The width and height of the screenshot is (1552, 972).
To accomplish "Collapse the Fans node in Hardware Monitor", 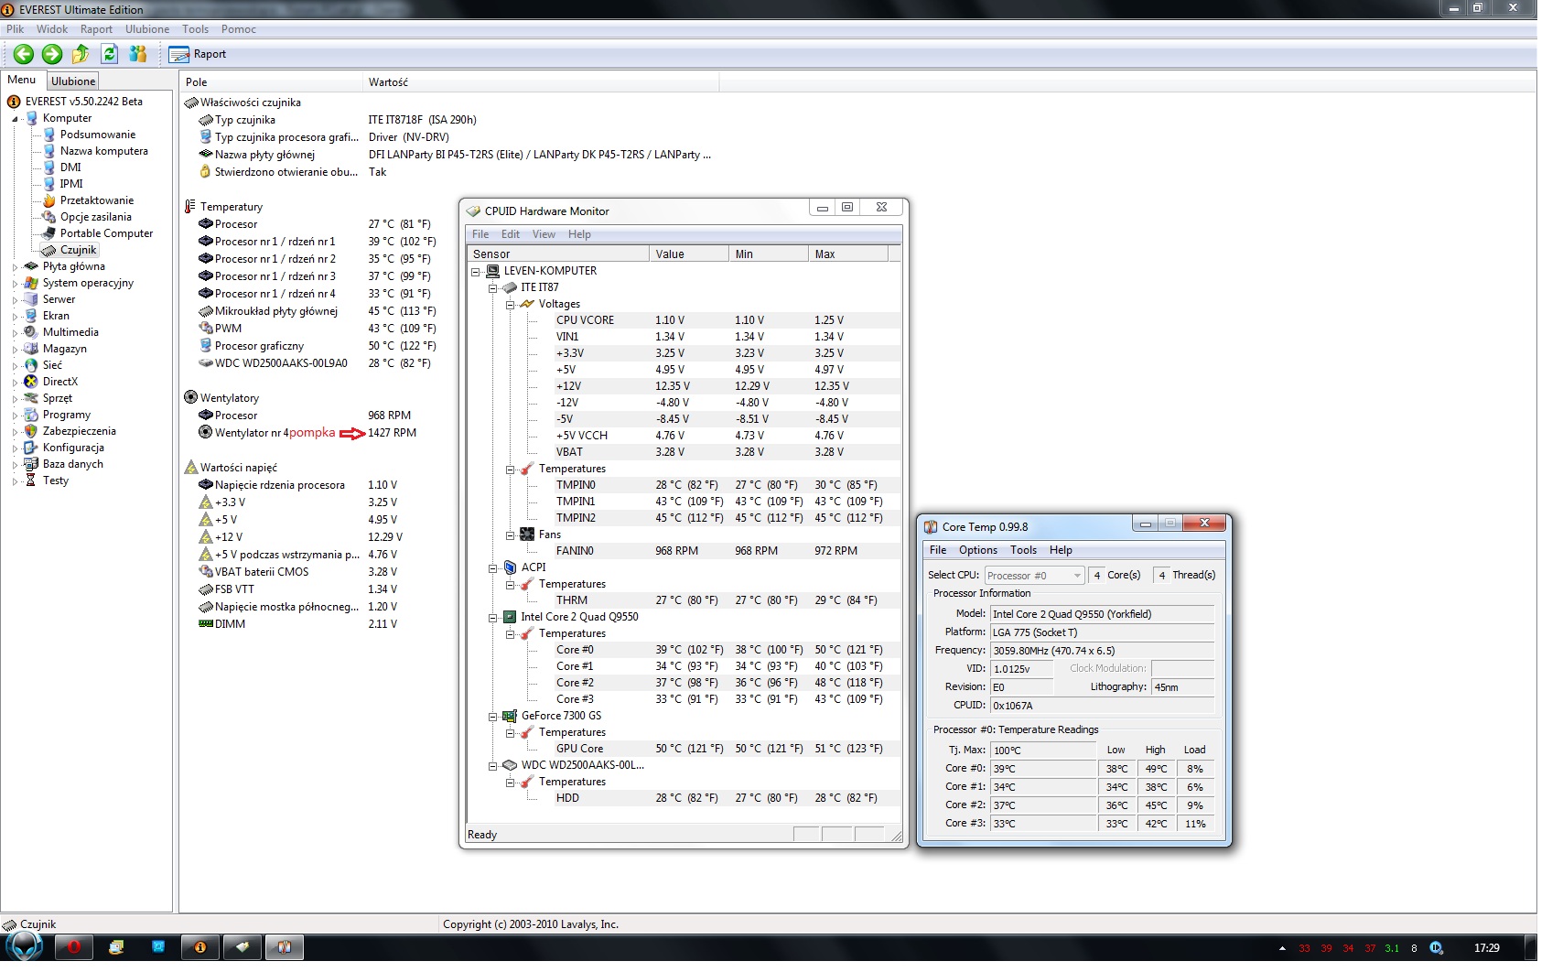I will click(x=511, y=535).
